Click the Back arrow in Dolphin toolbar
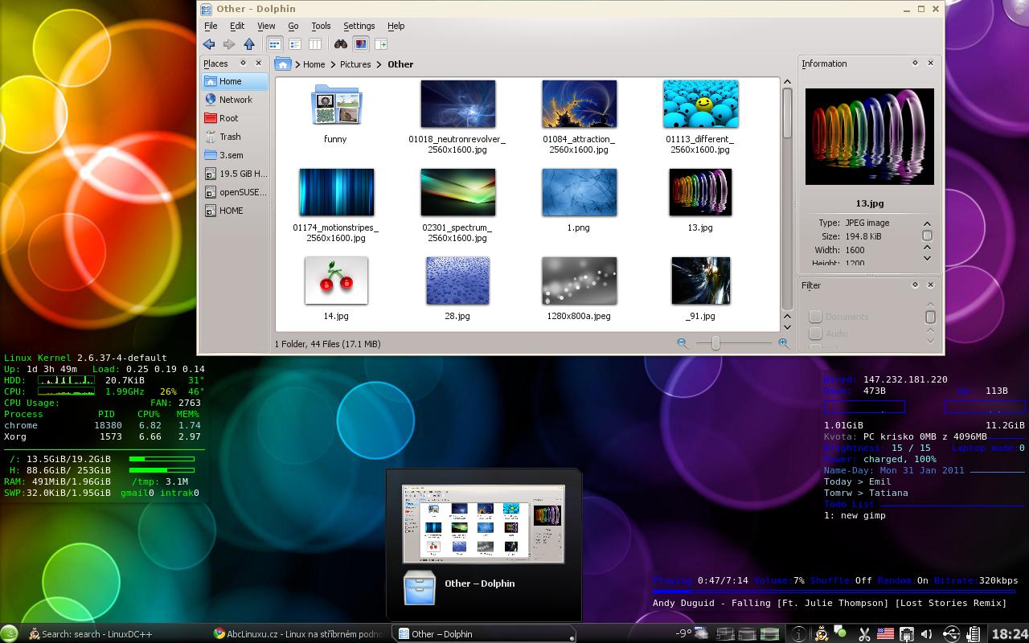Viewport: 1029px width, 643px height. click(209, 44)
